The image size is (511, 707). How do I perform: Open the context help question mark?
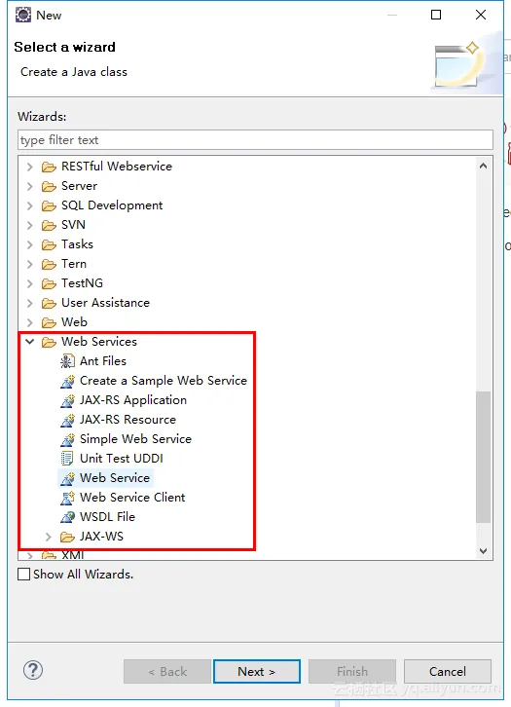click(33, 670)
